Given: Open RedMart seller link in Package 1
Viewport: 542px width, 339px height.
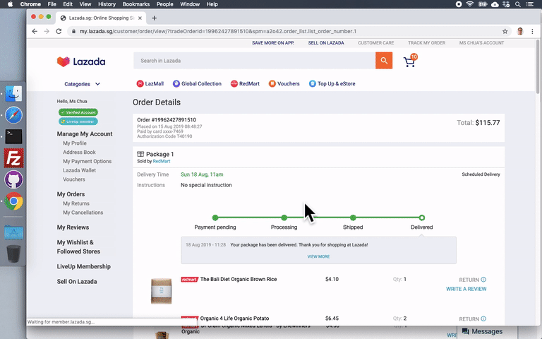Looking at the screenshot, I should (x=162, y=161).
